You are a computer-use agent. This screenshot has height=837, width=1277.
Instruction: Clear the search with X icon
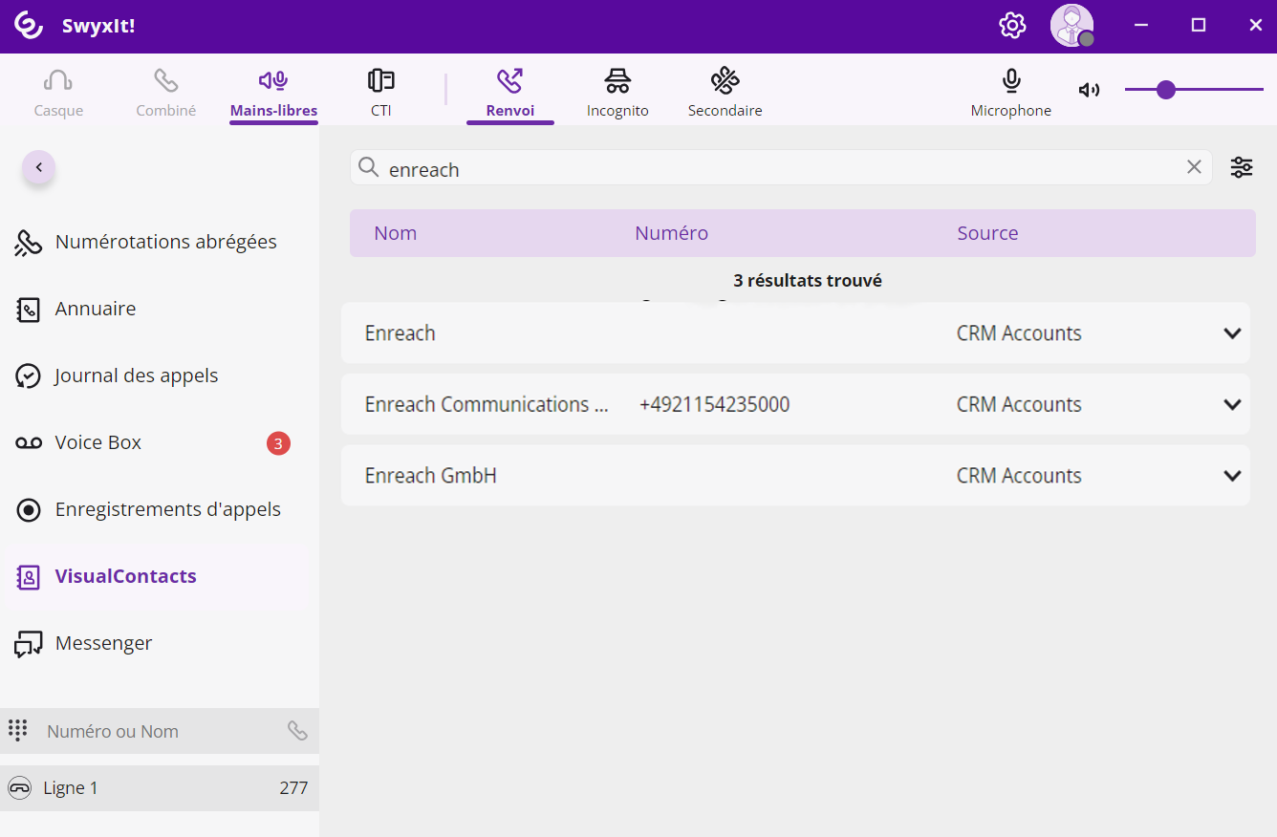click(x=1194, y=167)
